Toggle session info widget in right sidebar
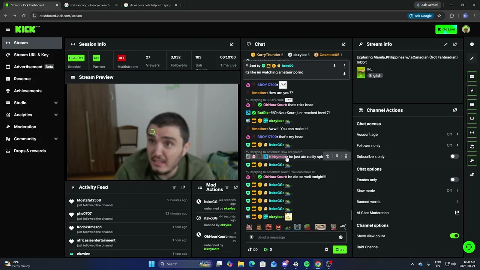 [472, 132]
